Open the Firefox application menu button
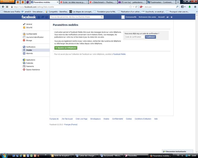This screenshot has height=158, width=198. pyautogui.click(x=7, y=1)
